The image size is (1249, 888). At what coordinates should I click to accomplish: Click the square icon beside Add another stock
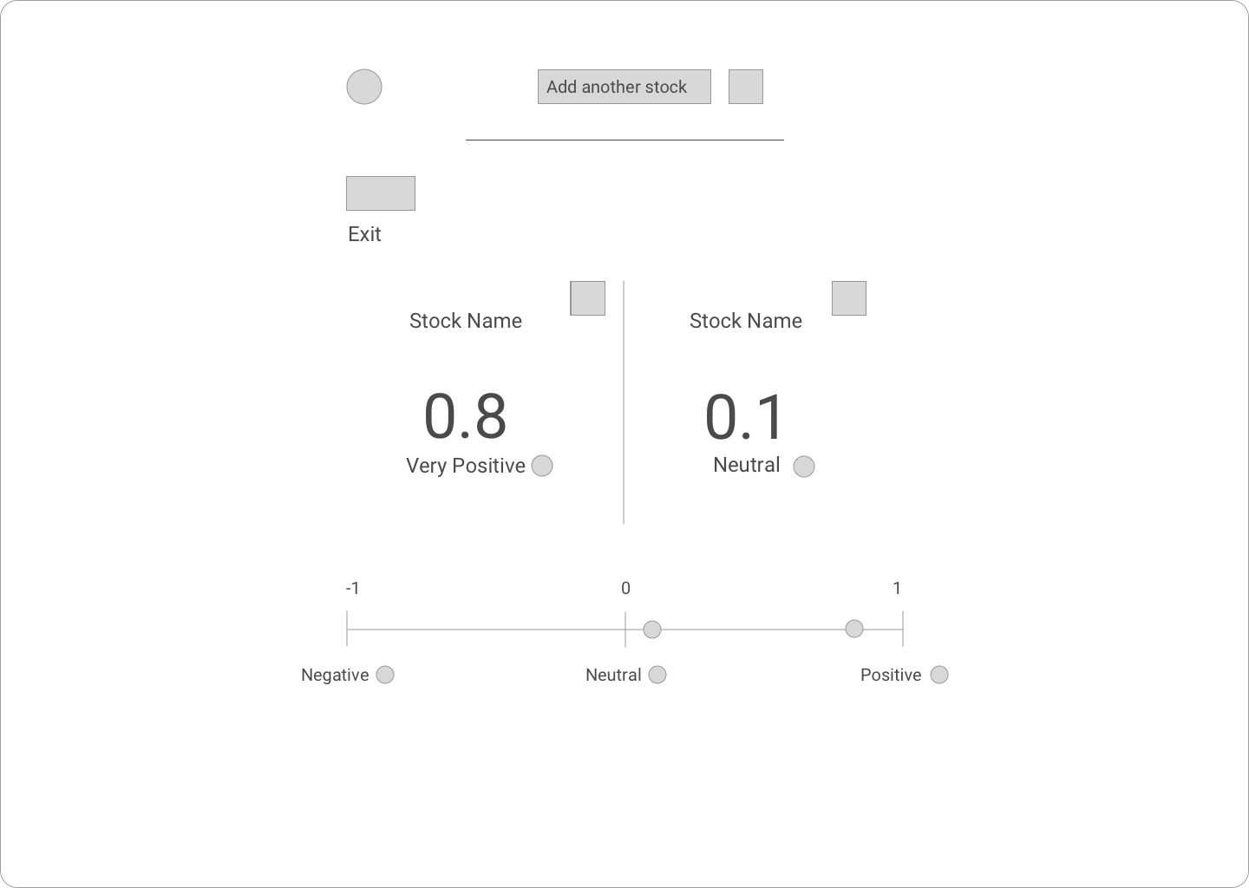pos(746,87)
